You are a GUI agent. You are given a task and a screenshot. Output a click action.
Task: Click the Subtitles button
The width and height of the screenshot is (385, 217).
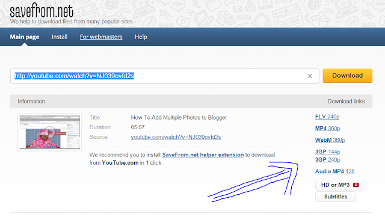point(336,197)
